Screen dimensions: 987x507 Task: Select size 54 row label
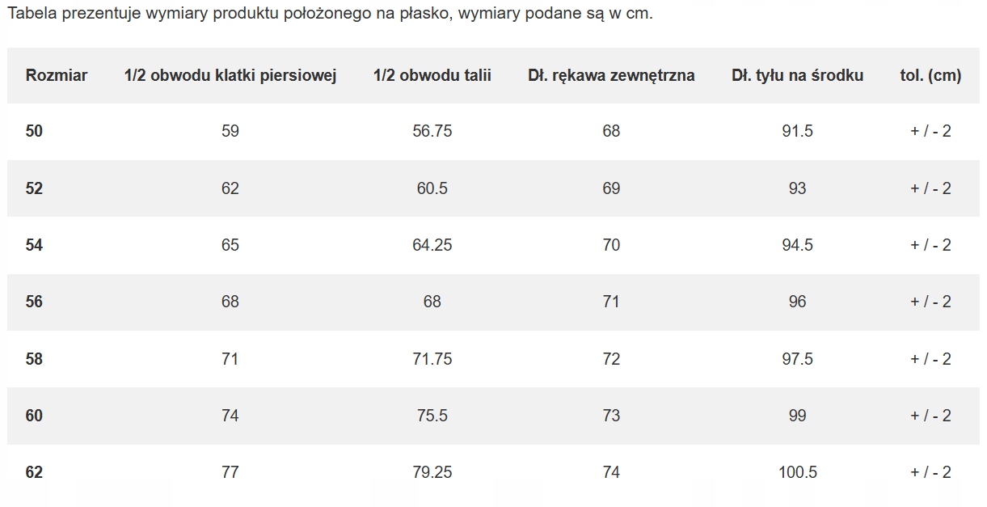pyautogui.click(x=34, y=245)
